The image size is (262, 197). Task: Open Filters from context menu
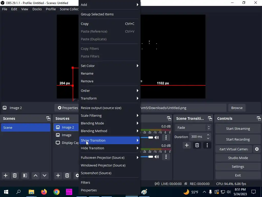109,183
